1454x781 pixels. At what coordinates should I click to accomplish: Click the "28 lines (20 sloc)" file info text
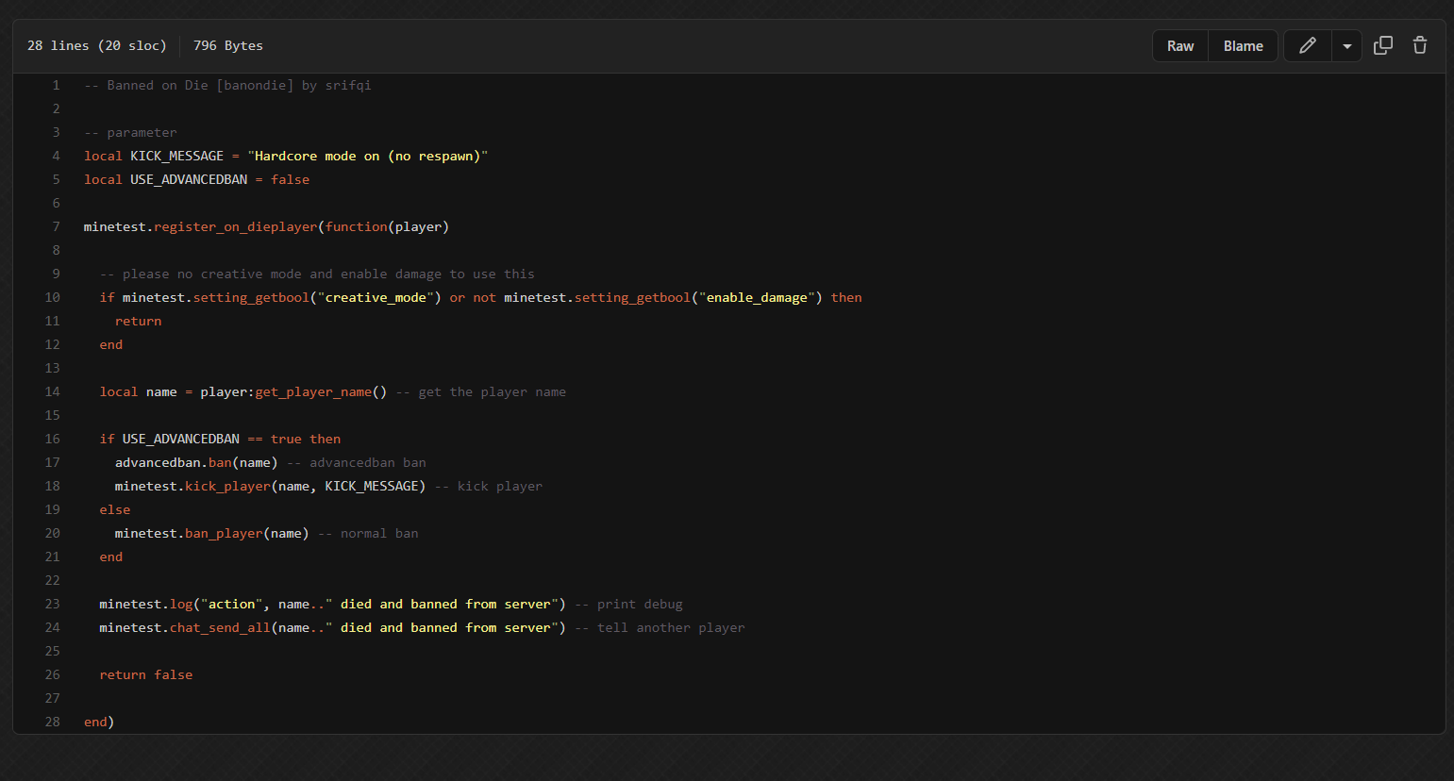(x=96, y=45)
